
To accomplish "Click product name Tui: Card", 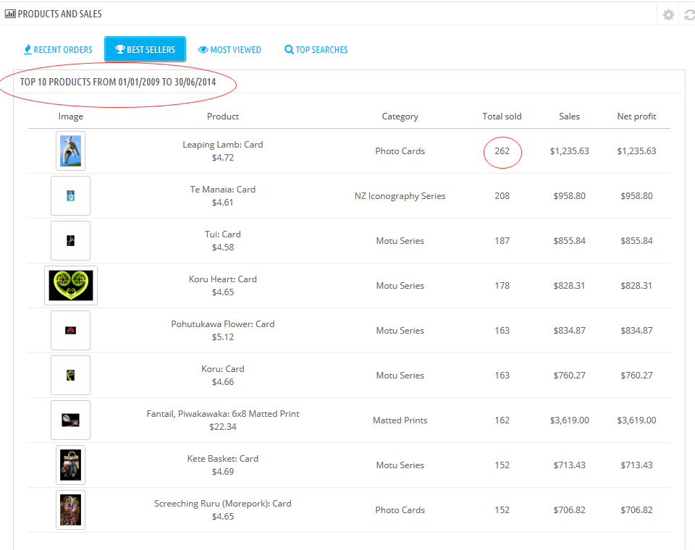I will coord(223,234).
